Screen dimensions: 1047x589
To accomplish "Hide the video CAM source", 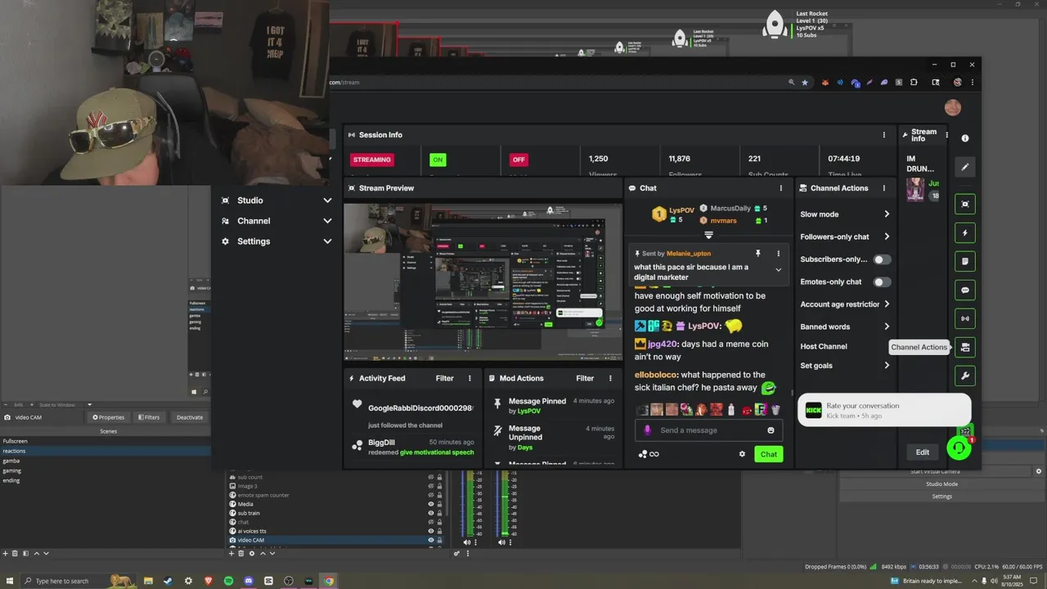I will (431, 540).
